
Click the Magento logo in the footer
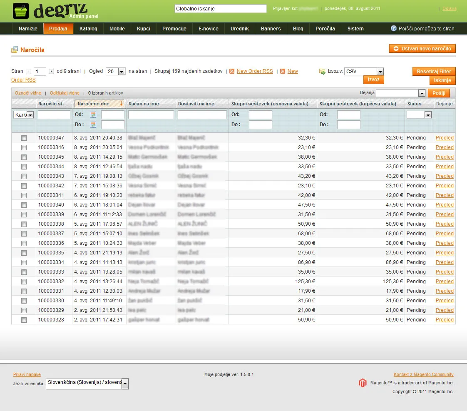[363, 383]
